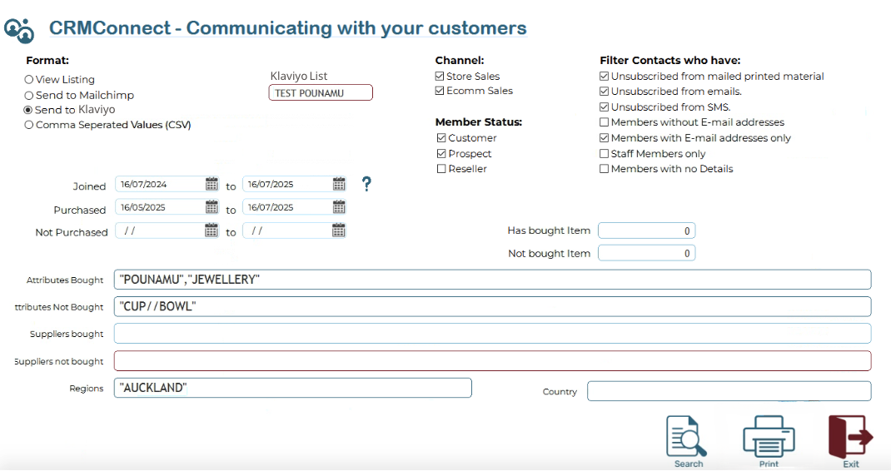This screenshot has width=891, height=471.
Task: Click the Search document magnifier icon
Action: (686, 436)
